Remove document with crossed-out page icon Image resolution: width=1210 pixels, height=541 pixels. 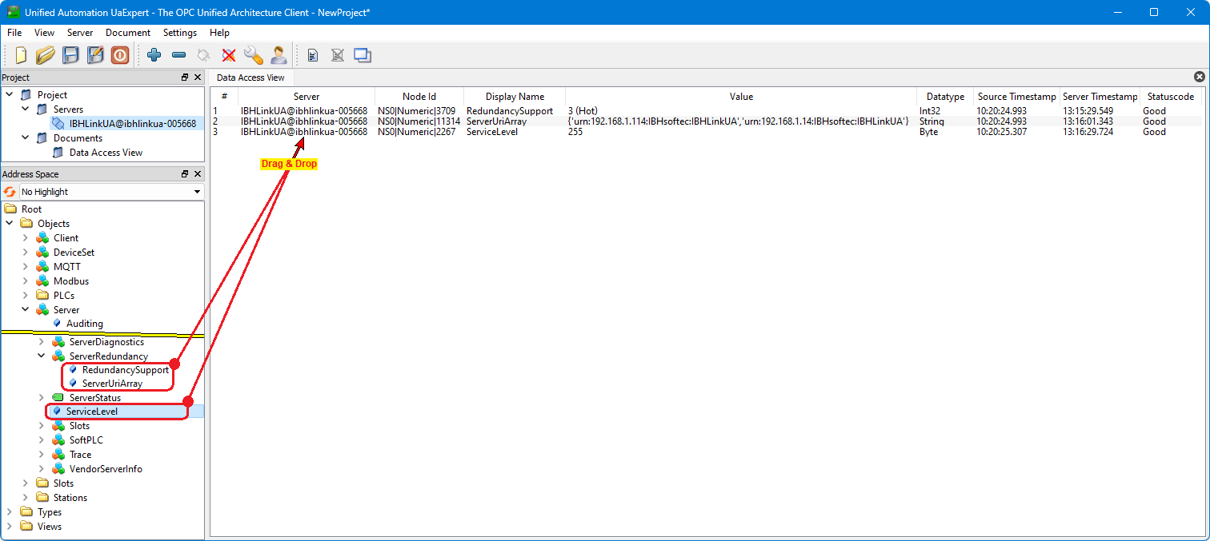pos(338,55)
